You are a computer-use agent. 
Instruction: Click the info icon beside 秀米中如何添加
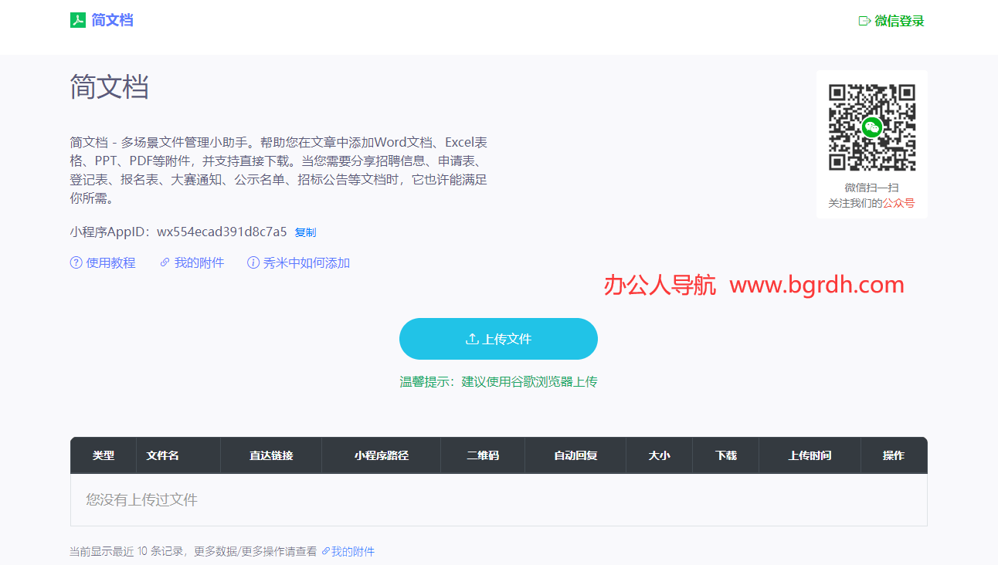(253, 262)
